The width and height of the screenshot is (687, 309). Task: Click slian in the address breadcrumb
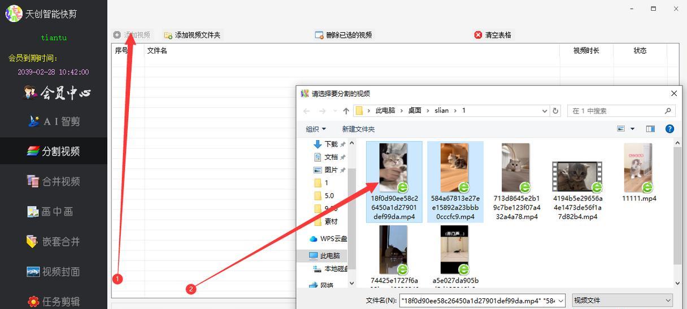pos(441,111)
